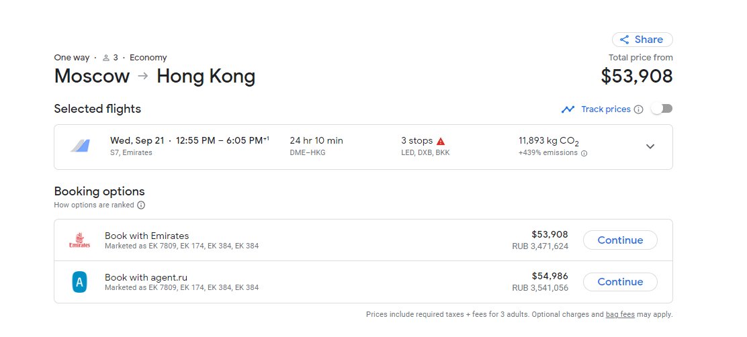
Task: Click the Share icon button
Action: pyautogui.click(x=642, y=40)
